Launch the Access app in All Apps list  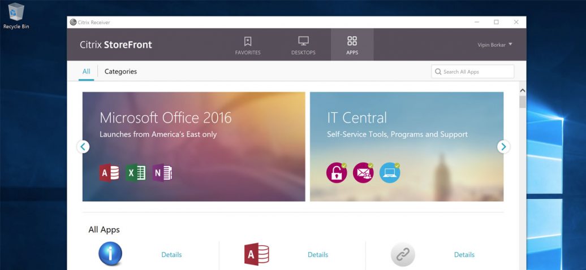256,254
